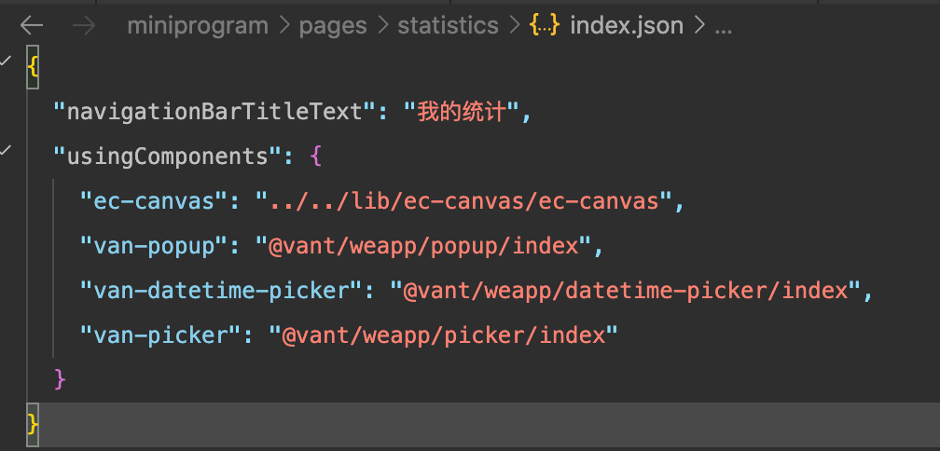Click the "我的统计" string value
The width and height of the screenshot is (940, 451).
click(x=461, y=112)
